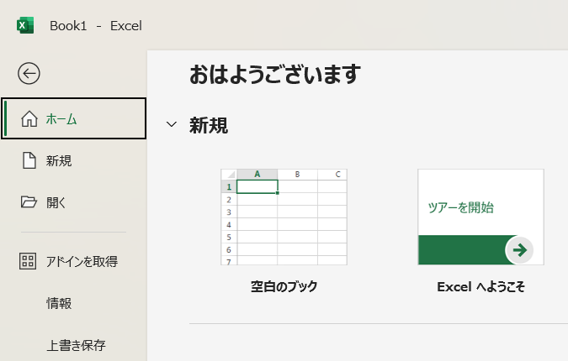Click the back arrow to return to workbook
Screen dimensions: 568x361
point(29,74)
